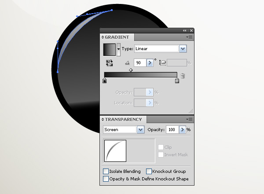This screenshot has width=264, height=194.
Task: Click the transparency Opacity field showing 100
Action: click(172, 130)
